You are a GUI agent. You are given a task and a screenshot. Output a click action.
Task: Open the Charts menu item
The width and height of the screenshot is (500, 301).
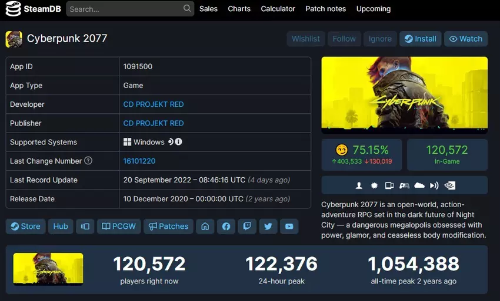[x=239, y=9]
